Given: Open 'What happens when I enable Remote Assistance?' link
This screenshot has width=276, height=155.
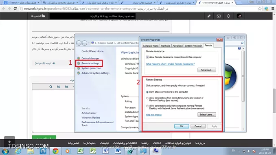Looking at the screenshot, I should 170,64.
